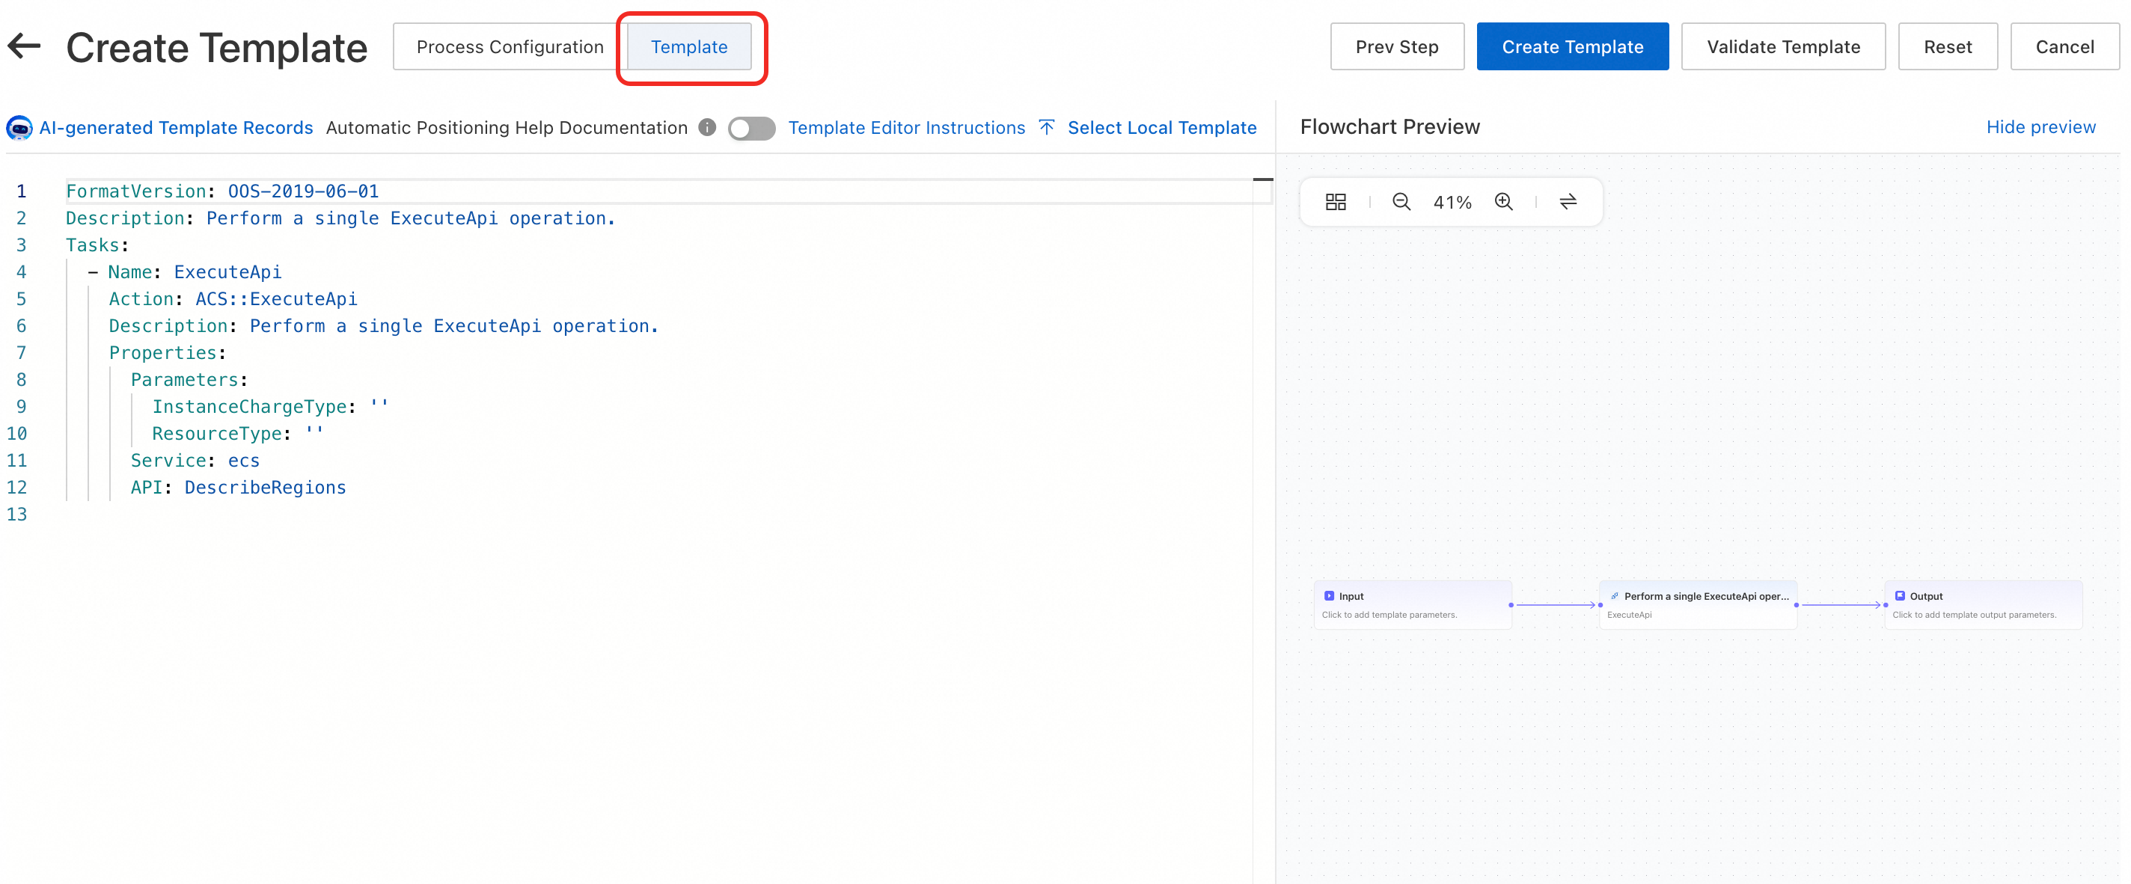Click 'Click to add template parameters' text
The height and width of the screenshot is (884, 2131).
(x=1389, y=615)
